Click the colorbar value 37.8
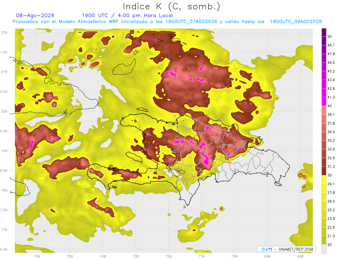Viewport: 337px width, 260px height. [331, 123]
